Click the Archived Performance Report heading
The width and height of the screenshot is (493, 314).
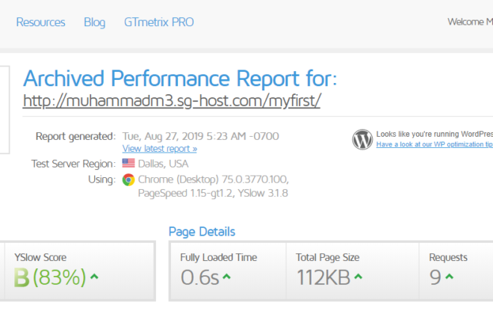pos(180,78)
